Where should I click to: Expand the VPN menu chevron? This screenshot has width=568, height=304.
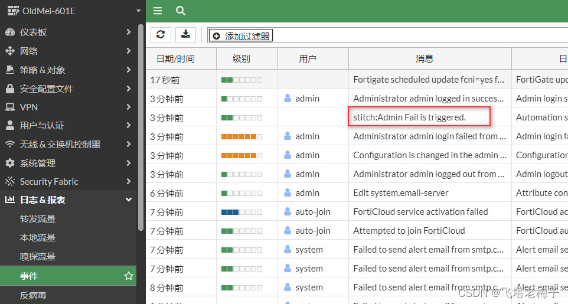(129, 107)
